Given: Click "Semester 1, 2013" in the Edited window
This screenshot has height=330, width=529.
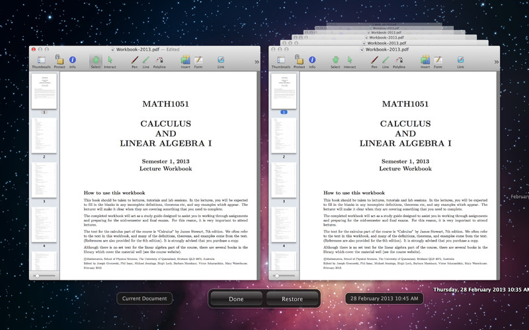Looking at the screenshot, I should [x=166, y=161].
